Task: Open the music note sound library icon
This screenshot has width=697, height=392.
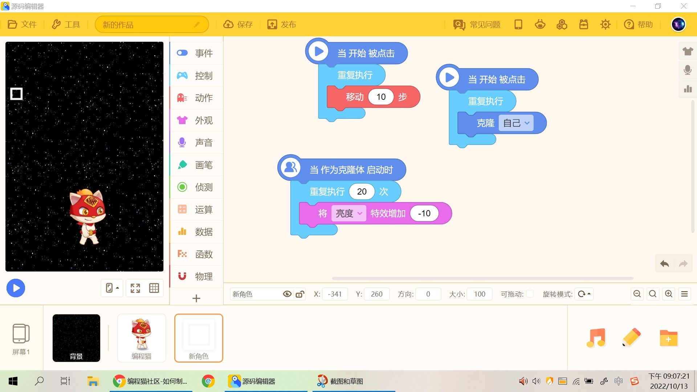Action: [596, 338]
